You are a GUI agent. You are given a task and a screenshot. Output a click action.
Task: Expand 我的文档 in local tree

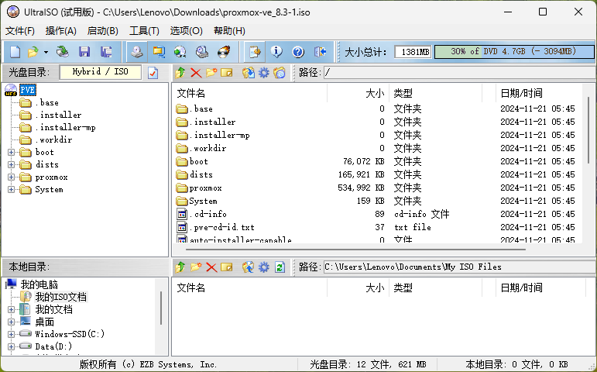[11, 309]
